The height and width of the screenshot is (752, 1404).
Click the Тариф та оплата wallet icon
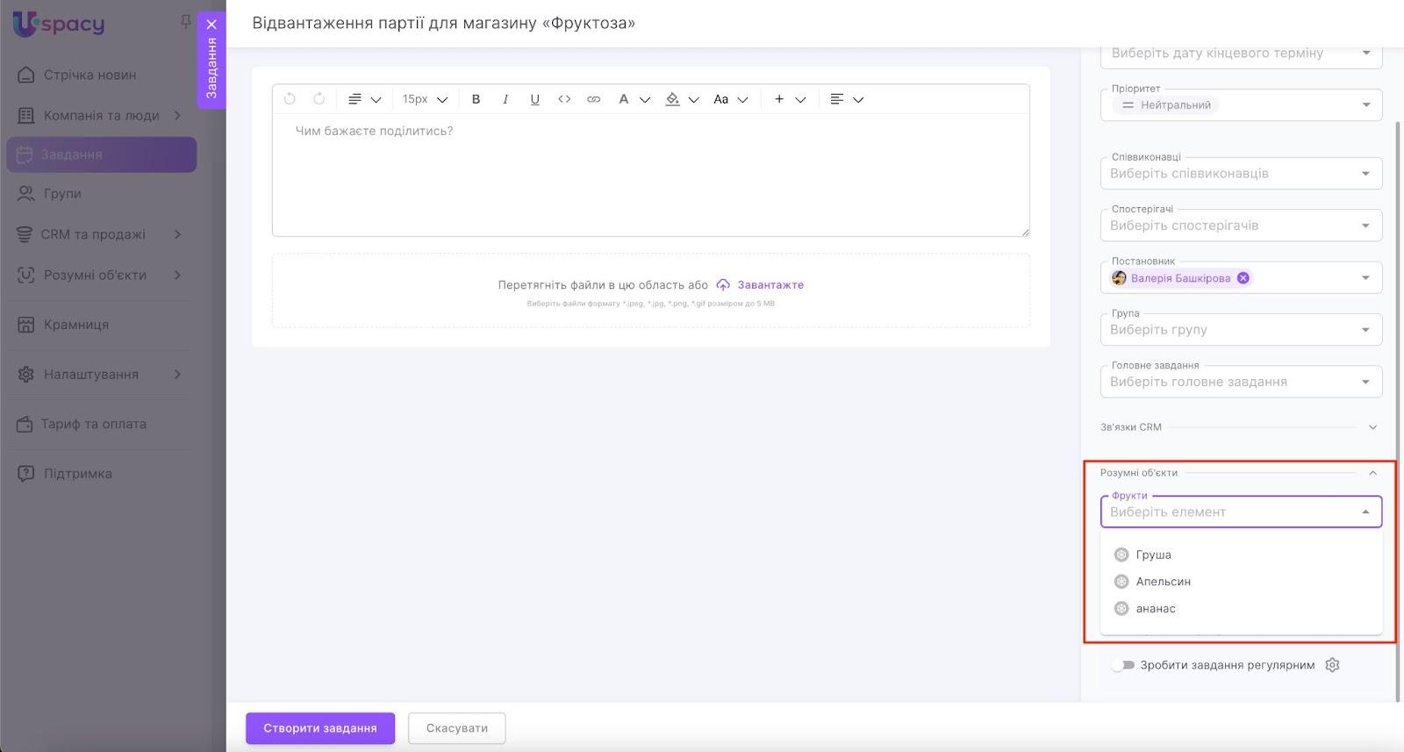pyautogui.click(x=25, y=425)
